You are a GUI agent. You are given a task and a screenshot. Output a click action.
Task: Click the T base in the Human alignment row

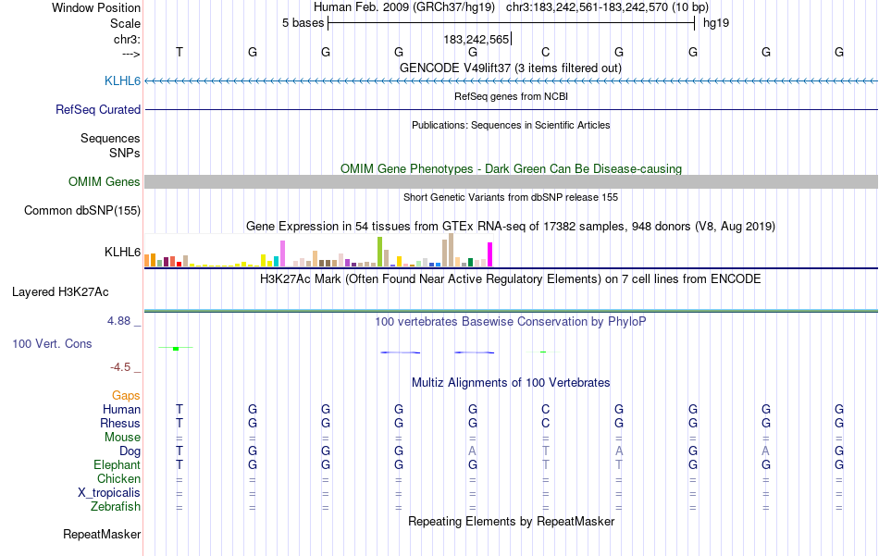[180, 410]
